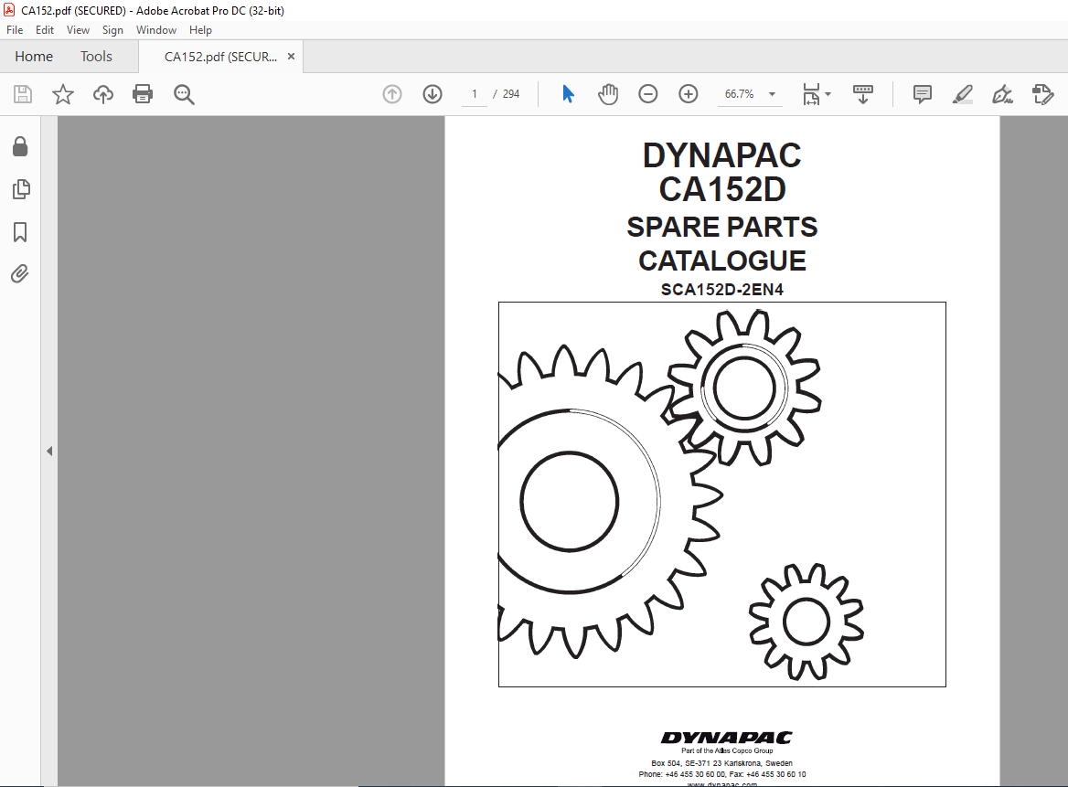Image resolution: width=1068 pixels, height=787 pixels.
Task: Click the gears illustration on the page
Action: click(x=722, y=495)
